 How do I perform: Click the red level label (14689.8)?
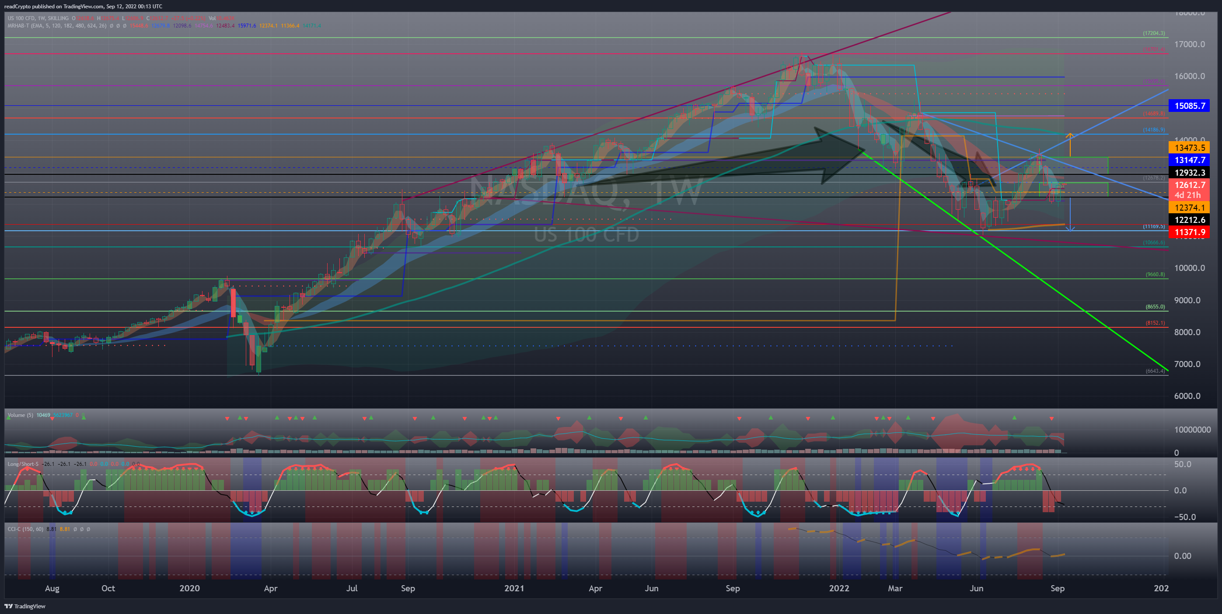click(1154, 114)
